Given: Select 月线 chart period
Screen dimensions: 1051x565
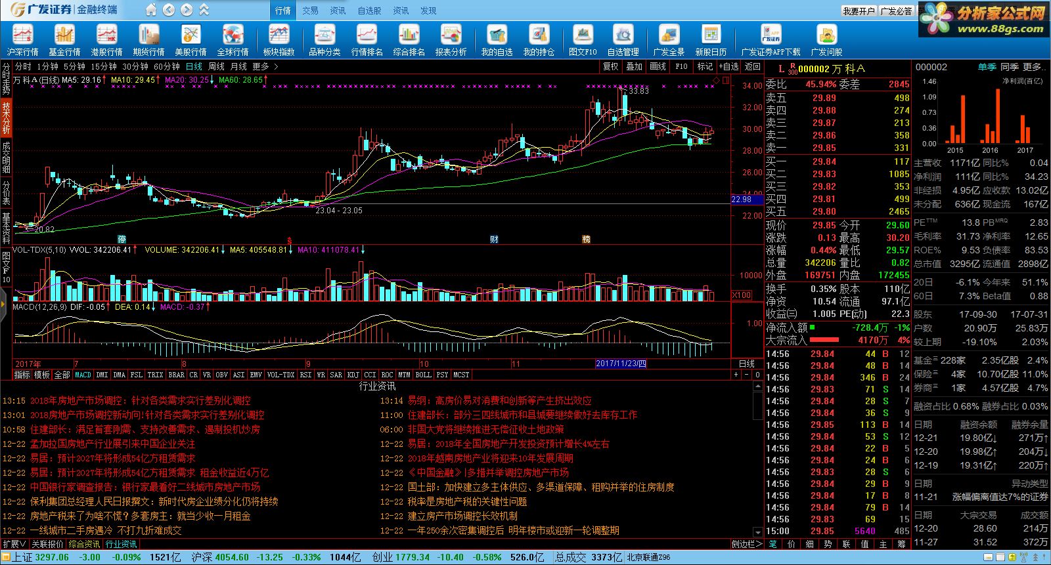Looking at the screenshot, I should point(238,66).
